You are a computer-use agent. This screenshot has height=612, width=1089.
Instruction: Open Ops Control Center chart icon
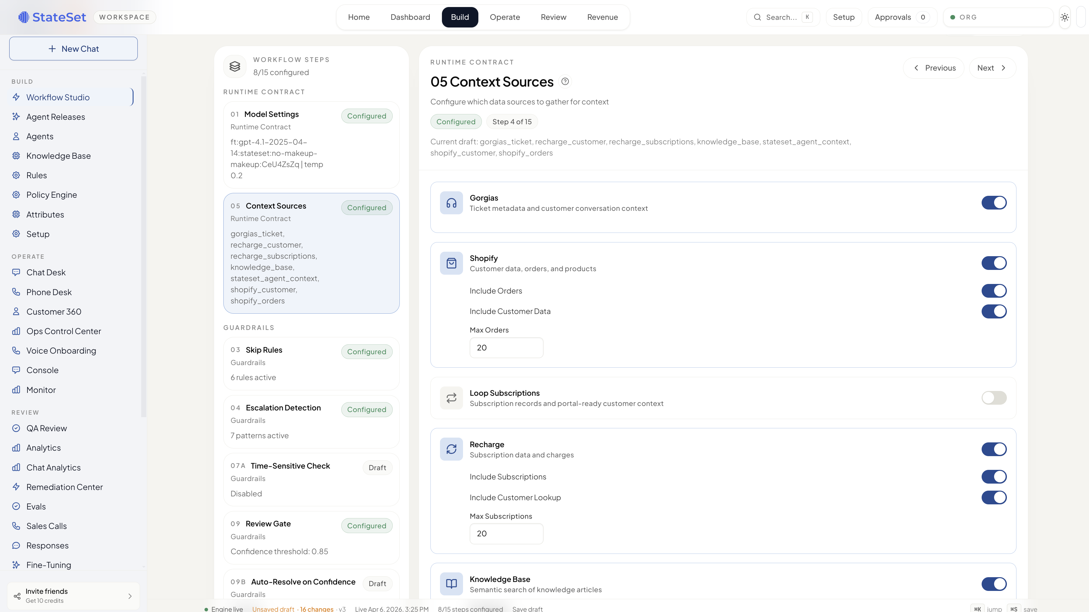tap(16, 331)
